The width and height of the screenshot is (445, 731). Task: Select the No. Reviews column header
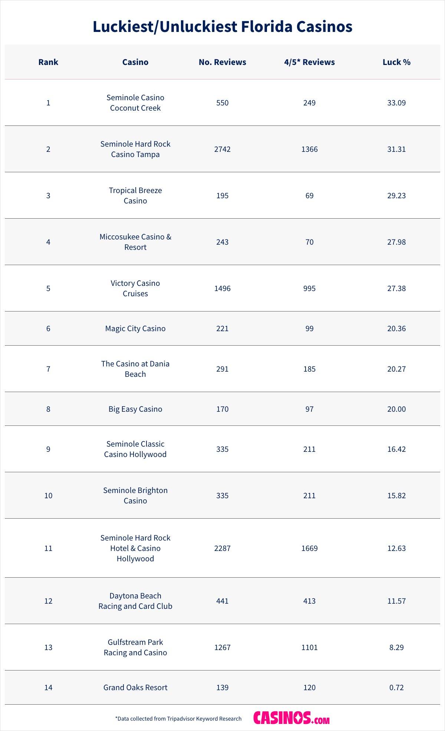pyautogui.click(x=222, y=62)
